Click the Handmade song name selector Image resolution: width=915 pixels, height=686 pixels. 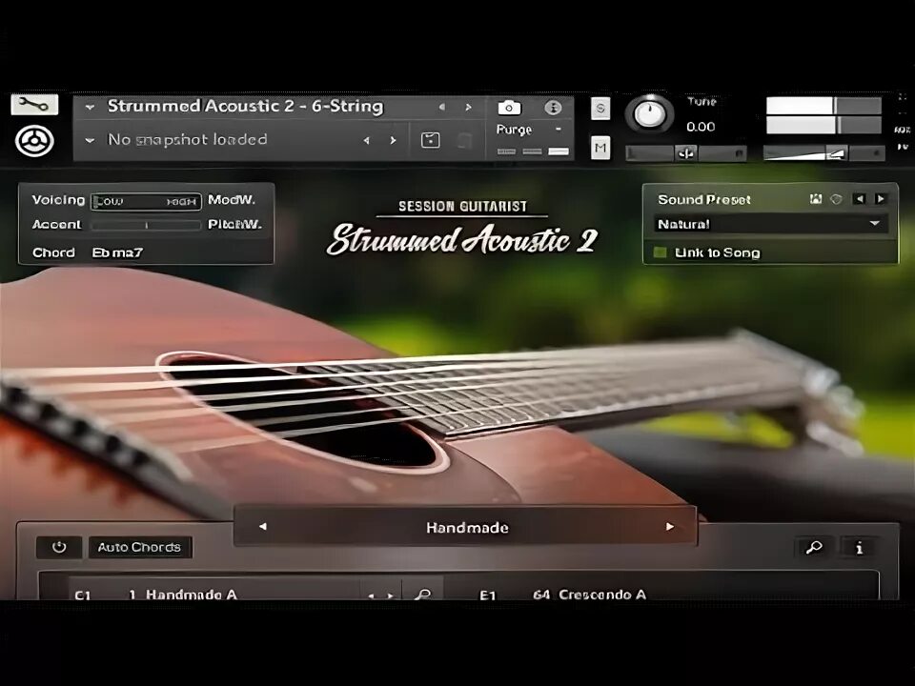467,527
